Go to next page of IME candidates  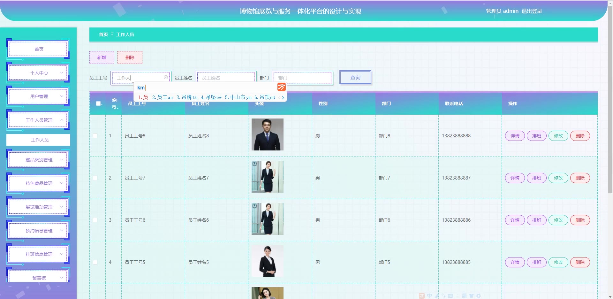tap(283, 97)
